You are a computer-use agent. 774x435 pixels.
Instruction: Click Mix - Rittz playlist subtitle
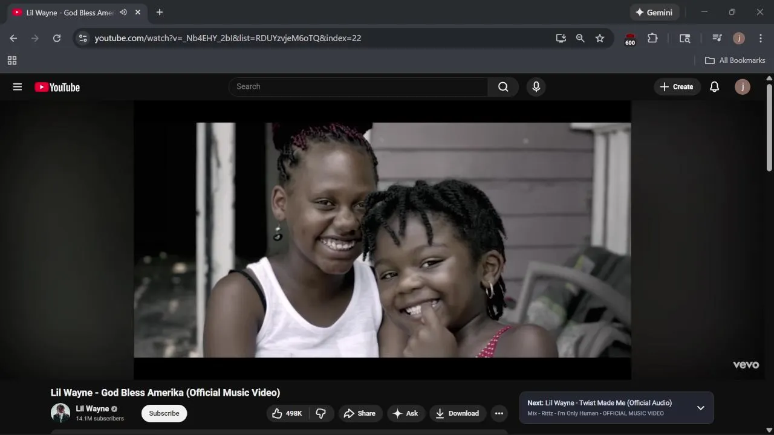(596, 413)
